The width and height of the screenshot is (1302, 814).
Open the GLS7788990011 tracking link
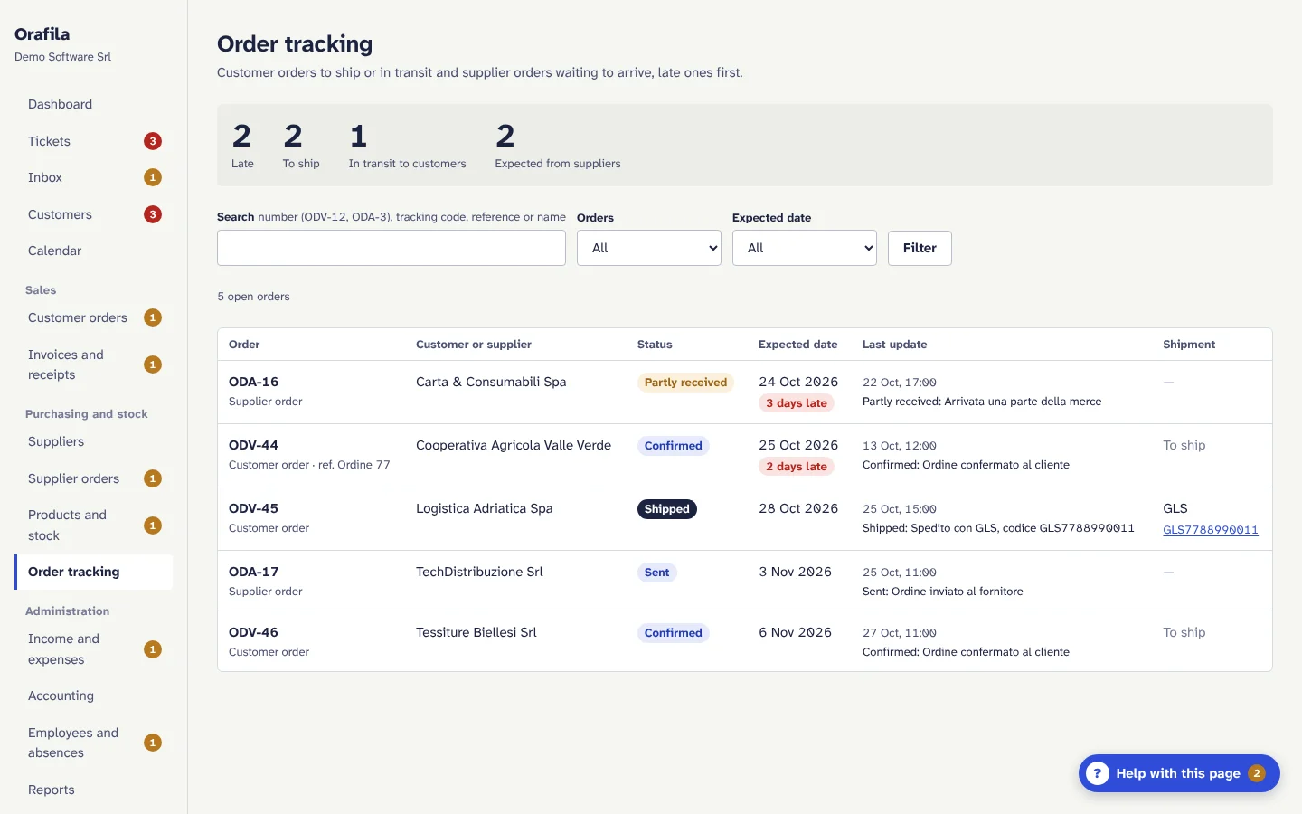1210,530
